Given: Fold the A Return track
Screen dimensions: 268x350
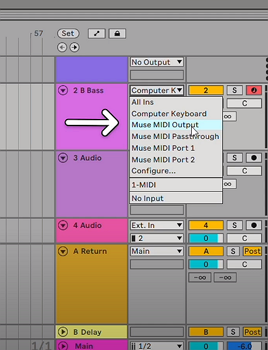Looking at the screenshot, I should pyautogui.click(x=63, y=252).
